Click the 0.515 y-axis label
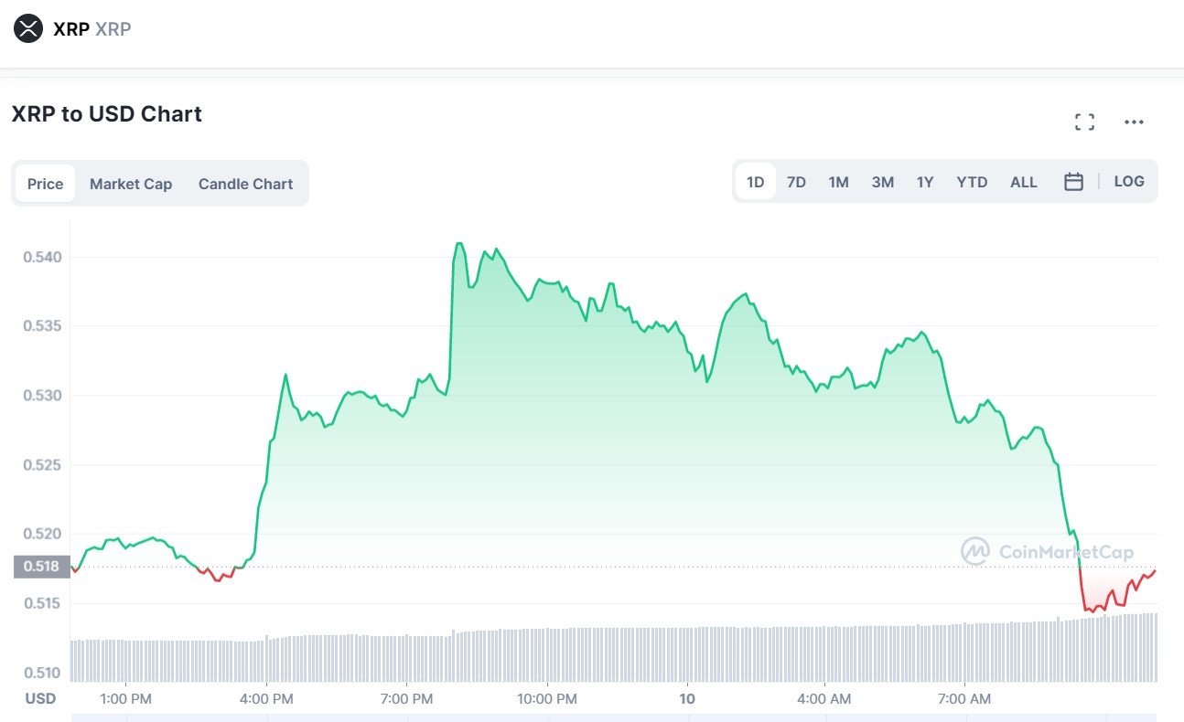Image resolution: width=1184 pixels, height=722 pixels. (x=42, y=603)
